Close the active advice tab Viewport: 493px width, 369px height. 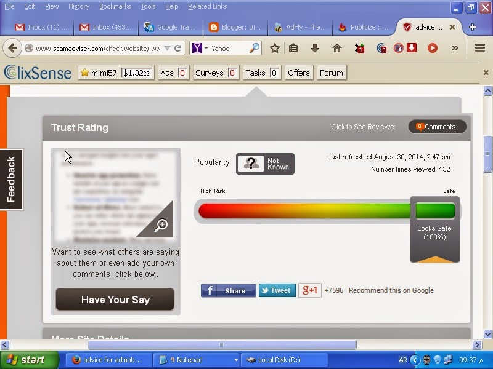tap(452, 27)
